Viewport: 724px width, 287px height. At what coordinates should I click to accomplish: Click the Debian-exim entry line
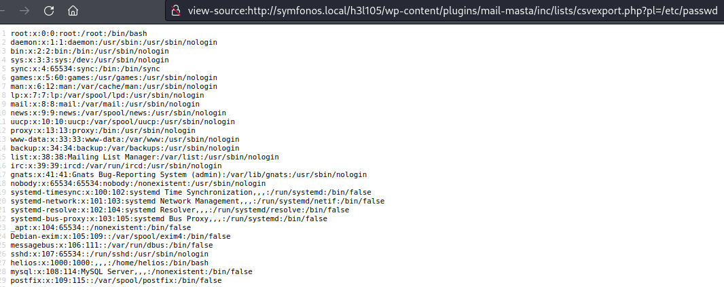[x=120, y=236]
